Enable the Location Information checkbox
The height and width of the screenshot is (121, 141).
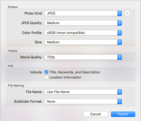pos(46,77)
